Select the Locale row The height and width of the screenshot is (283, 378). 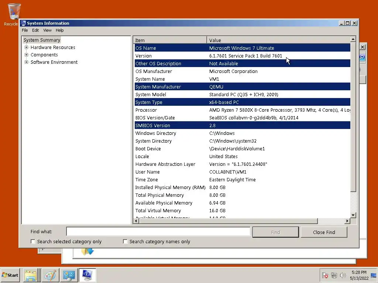pos(242,156)
